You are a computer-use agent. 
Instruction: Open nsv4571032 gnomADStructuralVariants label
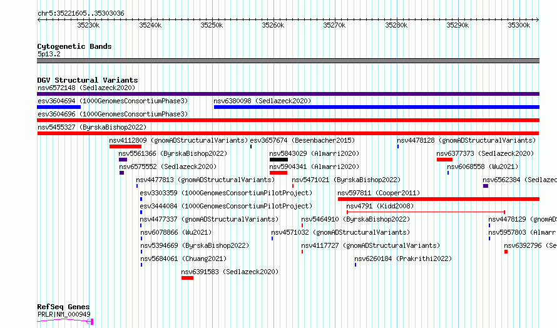(340, 232)
